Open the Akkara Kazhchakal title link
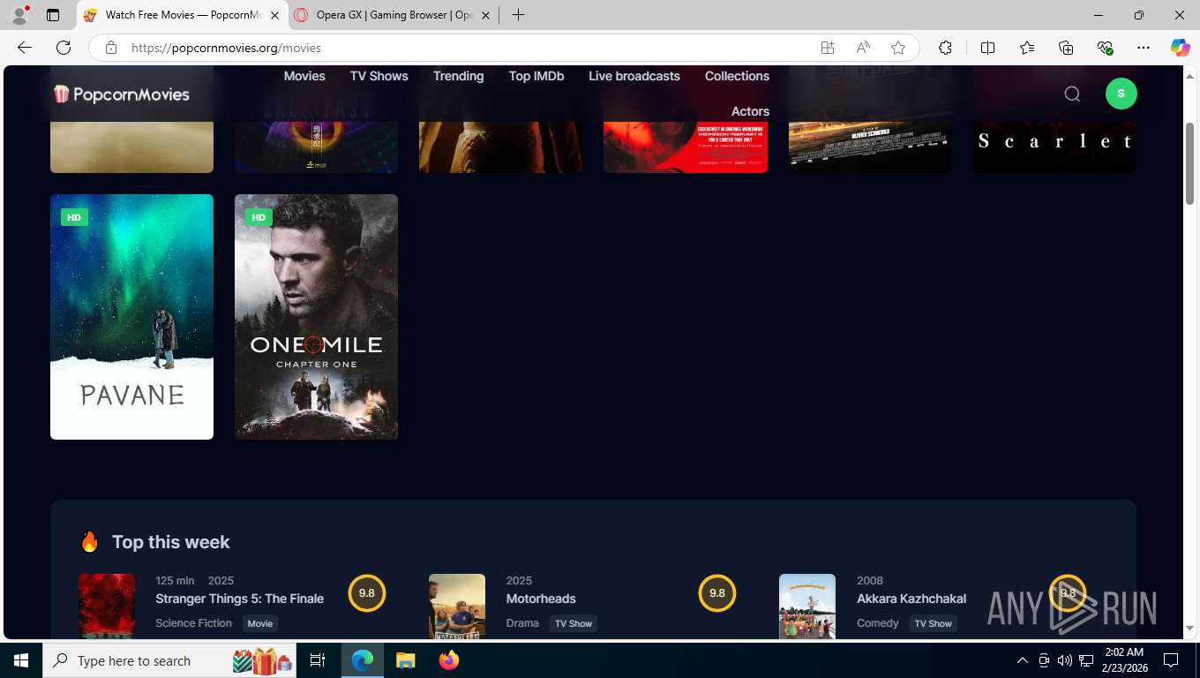Image resolution: width=1200 pixels, height=678 pixels. [x=911, y=599]
